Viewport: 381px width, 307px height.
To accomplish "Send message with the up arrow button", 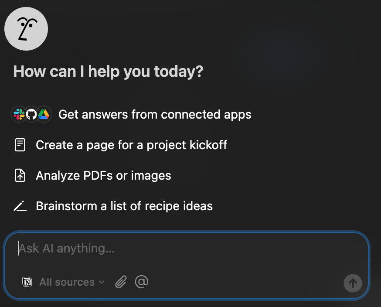I will [353, 283].
